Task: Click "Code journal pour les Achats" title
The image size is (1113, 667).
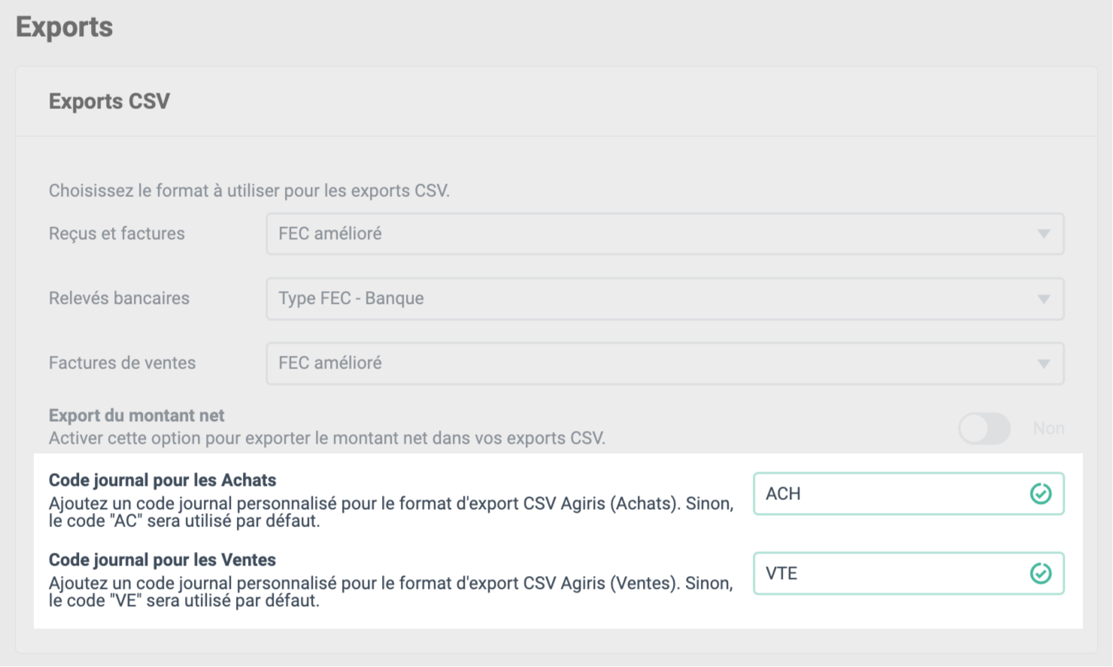Action: pyautogui.click(x=162, y=481)
